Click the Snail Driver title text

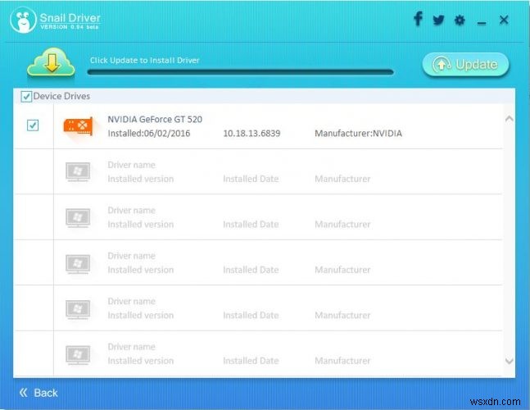70,18
